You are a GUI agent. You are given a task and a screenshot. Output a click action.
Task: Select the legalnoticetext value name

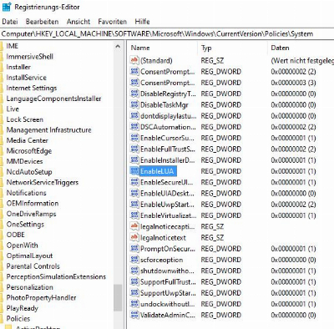163,238
